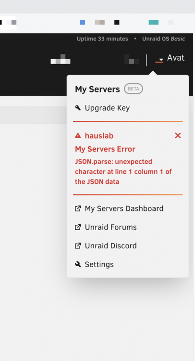Dismiss the hauslab error with the red X
Viewport: 195px width, 361px height.
coord(178,136)
